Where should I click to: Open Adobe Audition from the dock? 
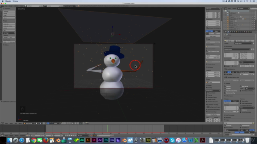coord(82,140)
